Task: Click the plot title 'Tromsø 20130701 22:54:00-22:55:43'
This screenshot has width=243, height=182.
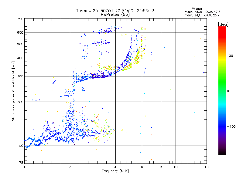Action: click(x=115, y=11)
